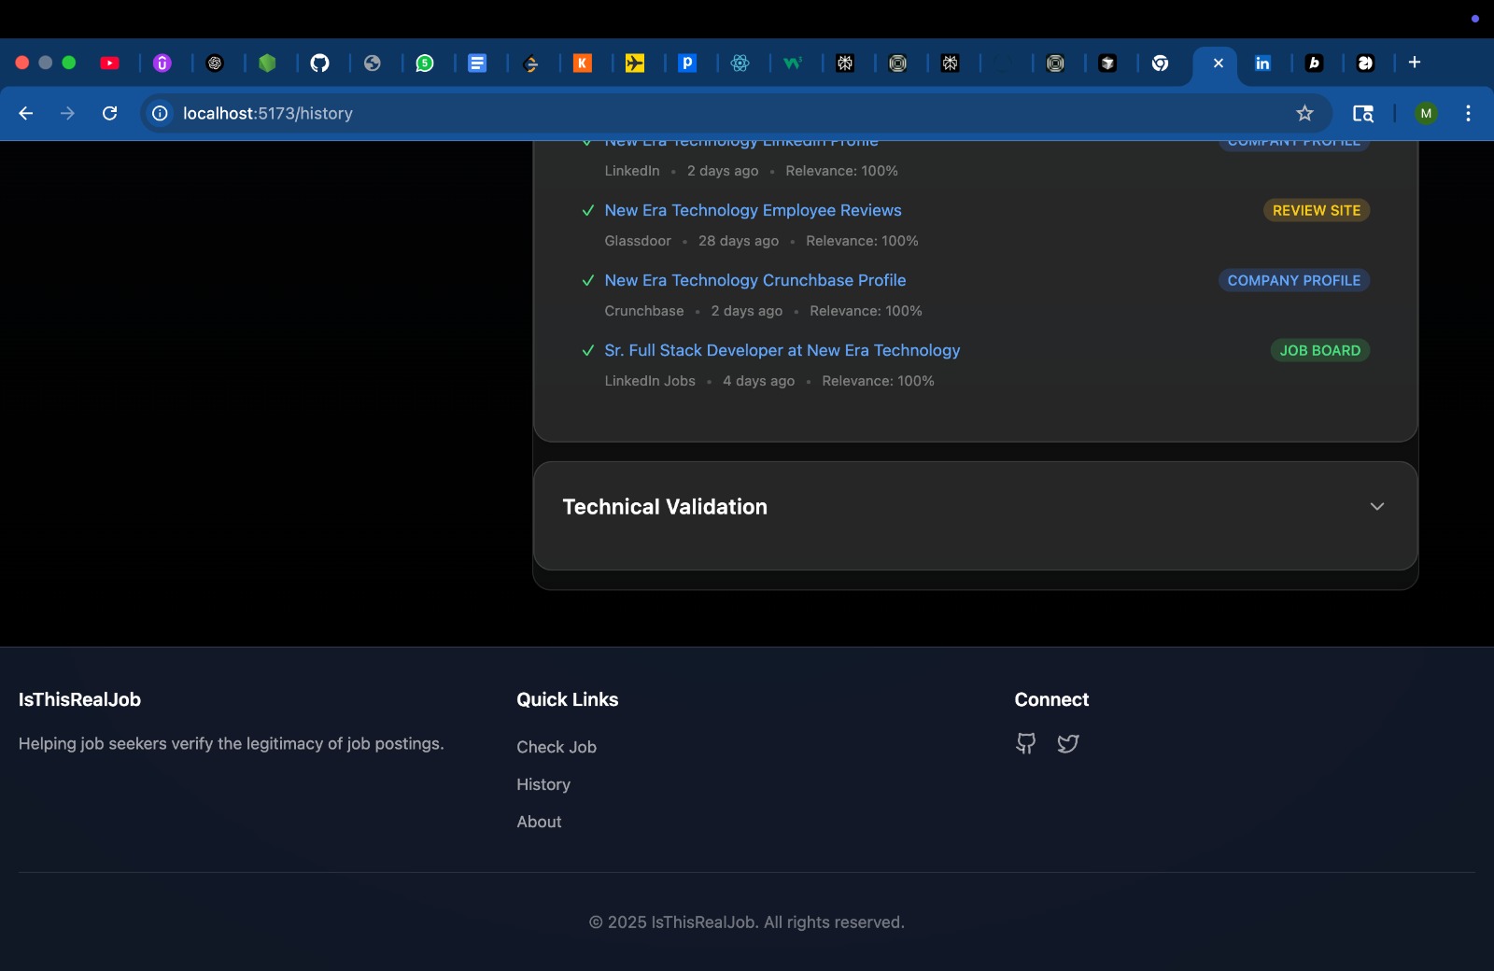1494x971 pixels.
Task: Click the REVIEW SITE badge
Action: 1317,210
